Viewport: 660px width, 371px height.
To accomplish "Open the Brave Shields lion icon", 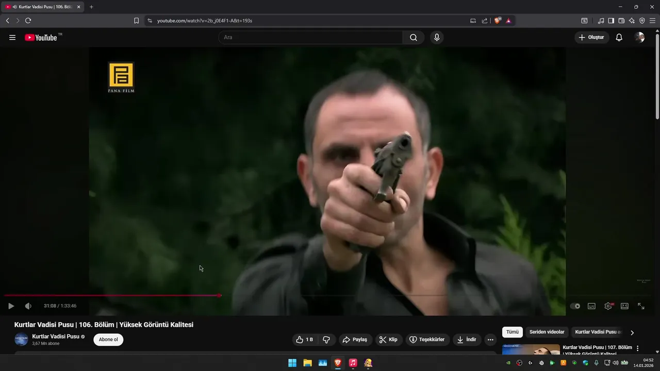I will click(498, 21).
